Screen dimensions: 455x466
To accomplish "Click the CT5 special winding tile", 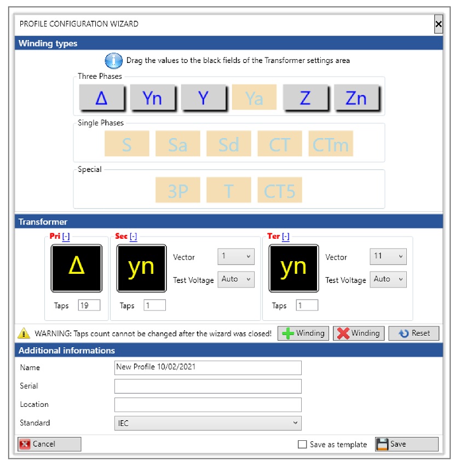I will point(280,190).
